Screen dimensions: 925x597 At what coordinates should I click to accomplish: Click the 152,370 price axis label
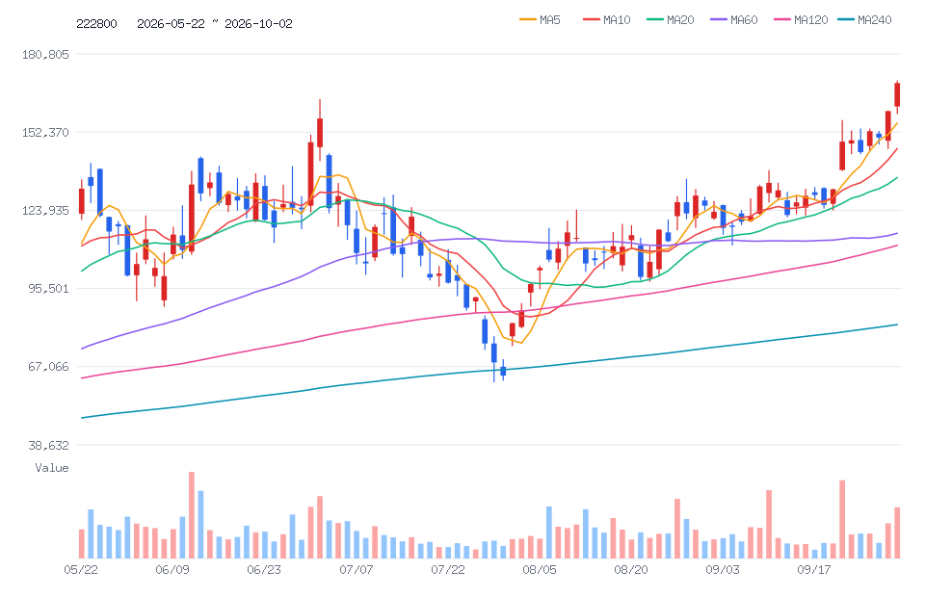tap(45, 132)
